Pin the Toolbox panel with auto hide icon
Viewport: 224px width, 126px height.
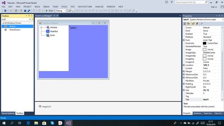coord(29,16)
